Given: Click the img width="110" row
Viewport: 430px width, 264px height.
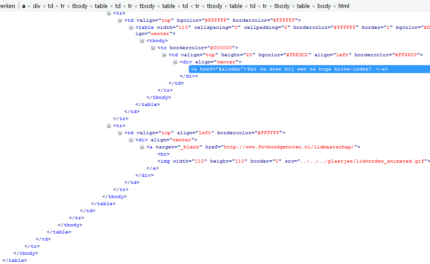Looking at the screenshot, I should (294, 161).
